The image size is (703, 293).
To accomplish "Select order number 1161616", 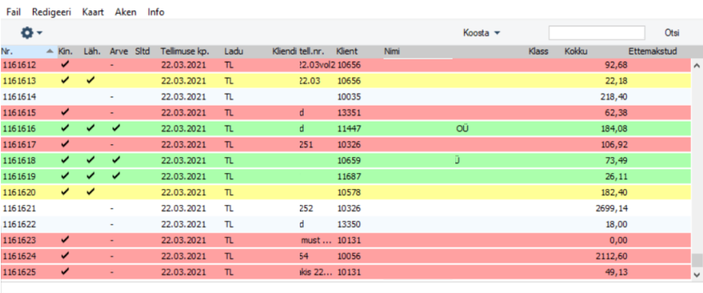I will coord(19,129).
